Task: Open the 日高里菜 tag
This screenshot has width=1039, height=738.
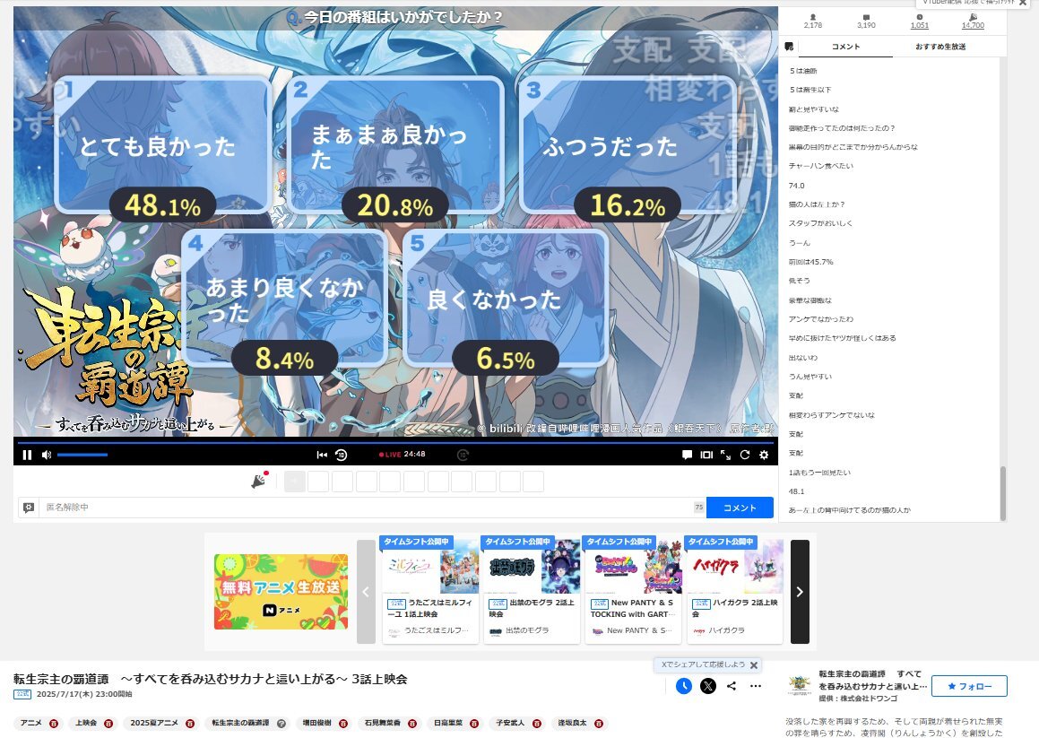Action: 448,723
